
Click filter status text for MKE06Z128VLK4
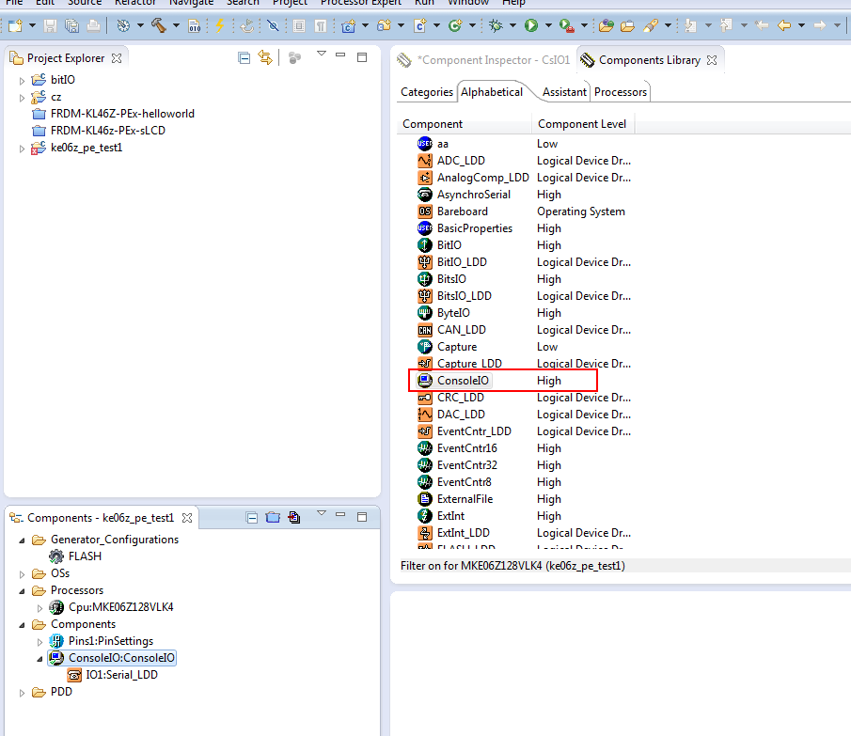tap(512, 566)
